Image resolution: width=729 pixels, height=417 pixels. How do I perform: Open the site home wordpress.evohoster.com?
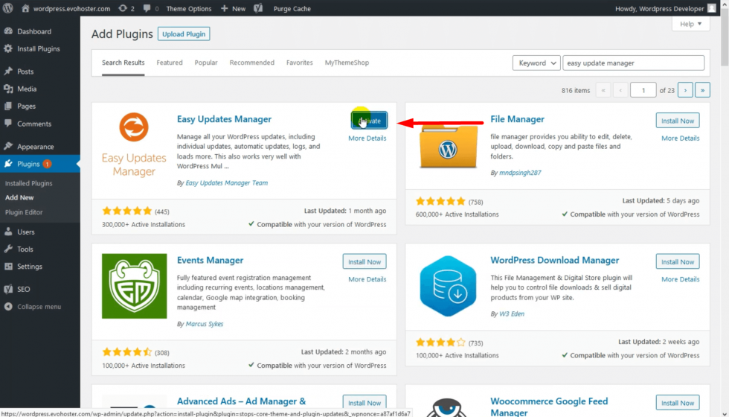(x=66, y=8)
